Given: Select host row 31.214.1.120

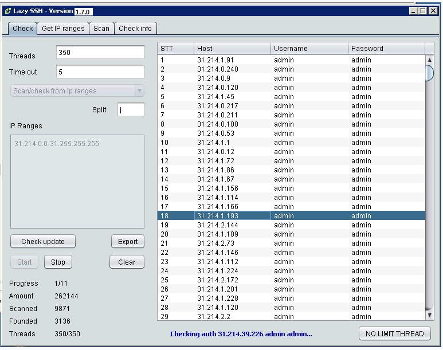Looking at the screenshot, I should [x=291, y=308].
